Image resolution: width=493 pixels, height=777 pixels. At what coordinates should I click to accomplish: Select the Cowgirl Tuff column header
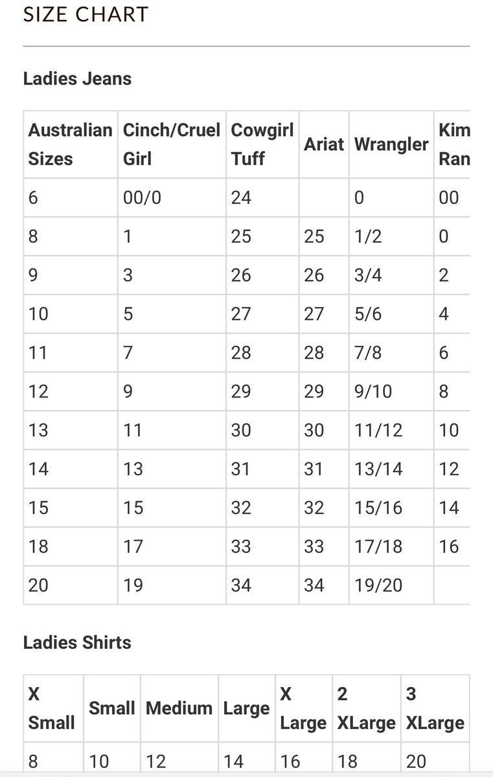coord(262,144)
